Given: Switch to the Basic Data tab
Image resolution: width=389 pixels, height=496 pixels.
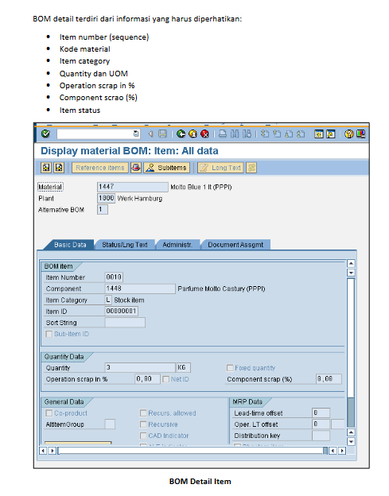Looking at the screenshot, I should pyautogui.click(x=70, y=245).
